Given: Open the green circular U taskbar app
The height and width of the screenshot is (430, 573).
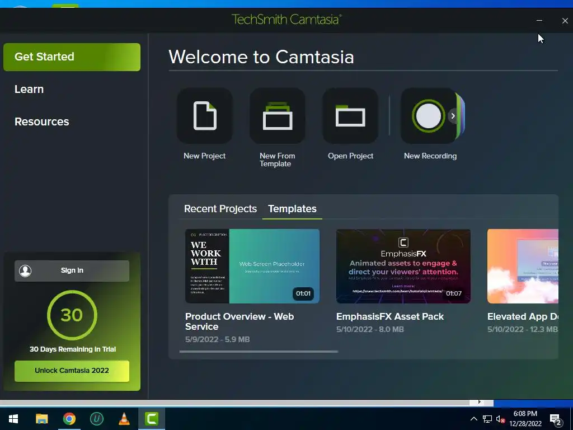Looking at the screenshot, I should coord(96,419).
